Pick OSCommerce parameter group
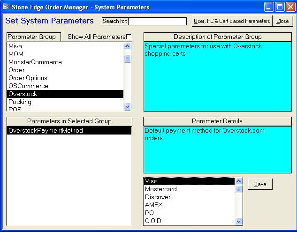 pyautogui.click(x=65, y=86)
